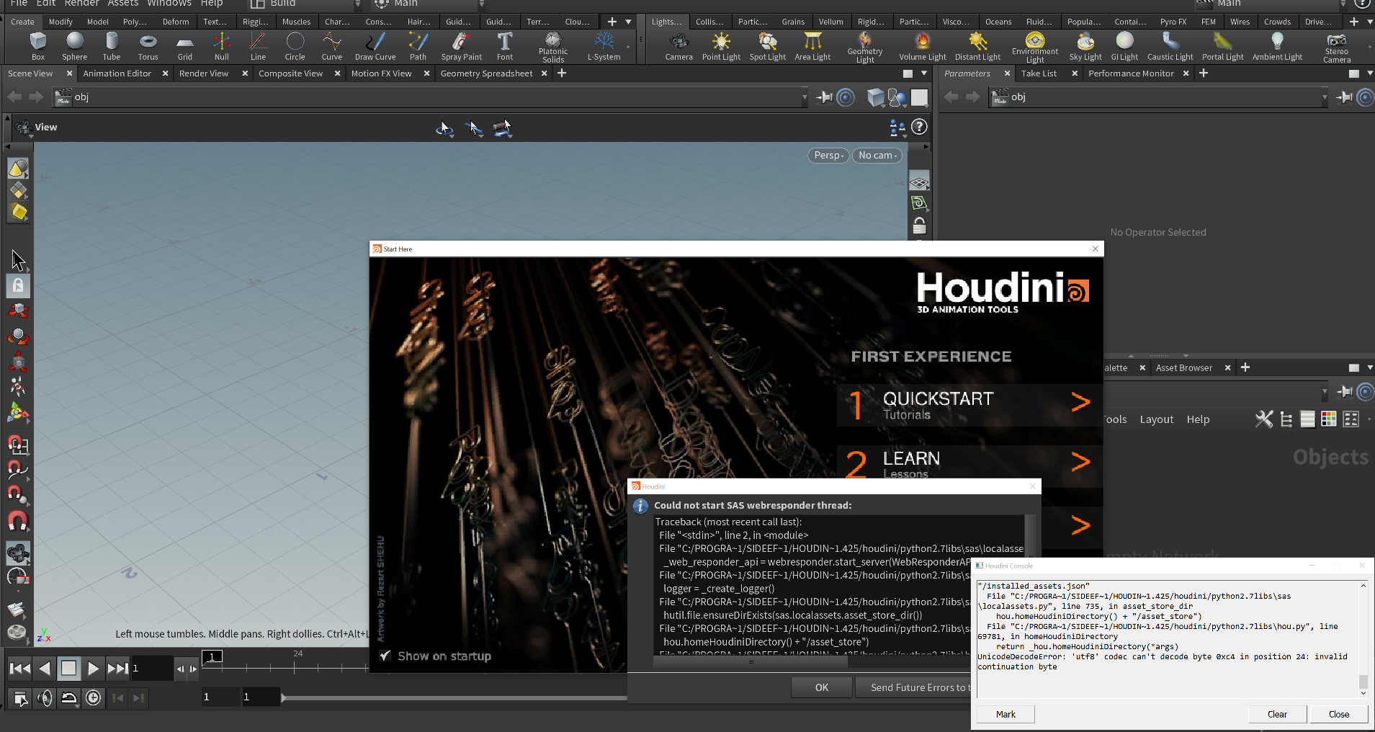Image resolution: width=1375 pixels, height=732 pixels.
Task: Choose the Grid shelf tool
Action: coord(185,46)
